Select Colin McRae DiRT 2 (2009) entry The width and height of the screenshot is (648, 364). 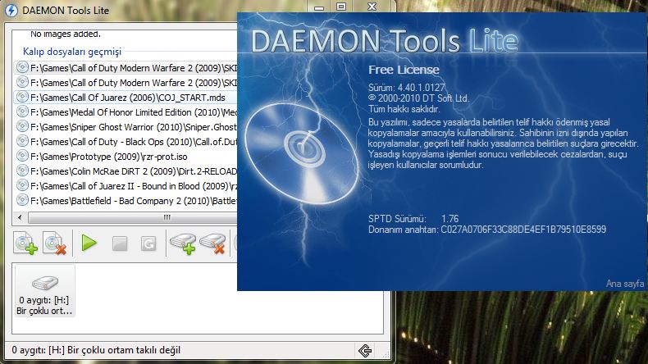pyautogui.click(x=126, y=171)
